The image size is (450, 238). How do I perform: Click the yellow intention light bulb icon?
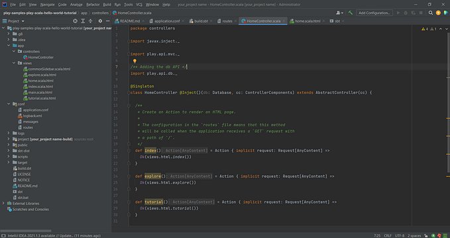(135, 61)
